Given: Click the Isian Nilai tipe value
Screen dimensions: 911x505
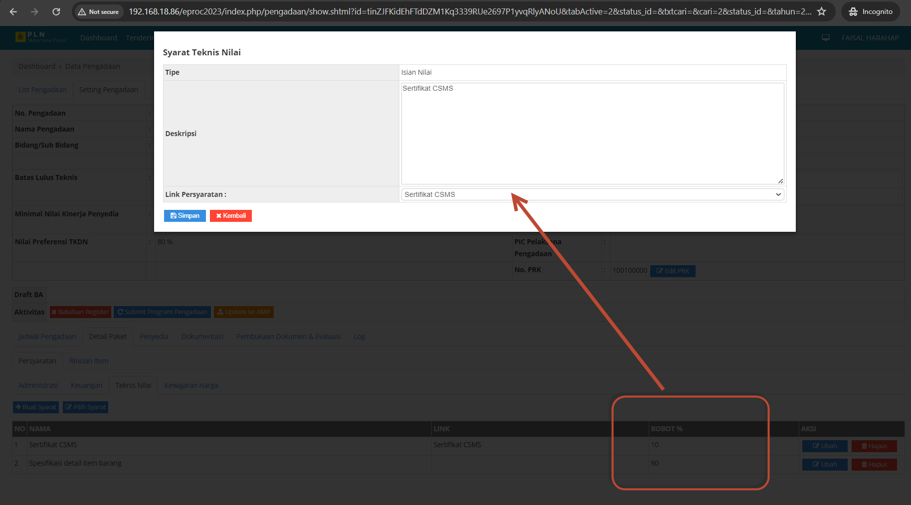Looking at the screenshot, I should [416, 72].
